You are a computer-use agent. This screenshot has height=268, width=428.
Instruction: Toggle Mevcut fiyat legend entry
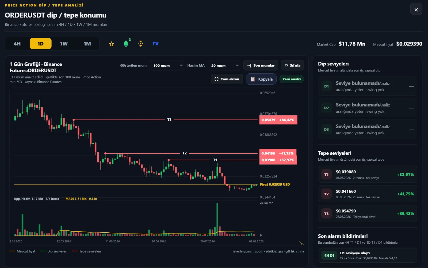22,251
